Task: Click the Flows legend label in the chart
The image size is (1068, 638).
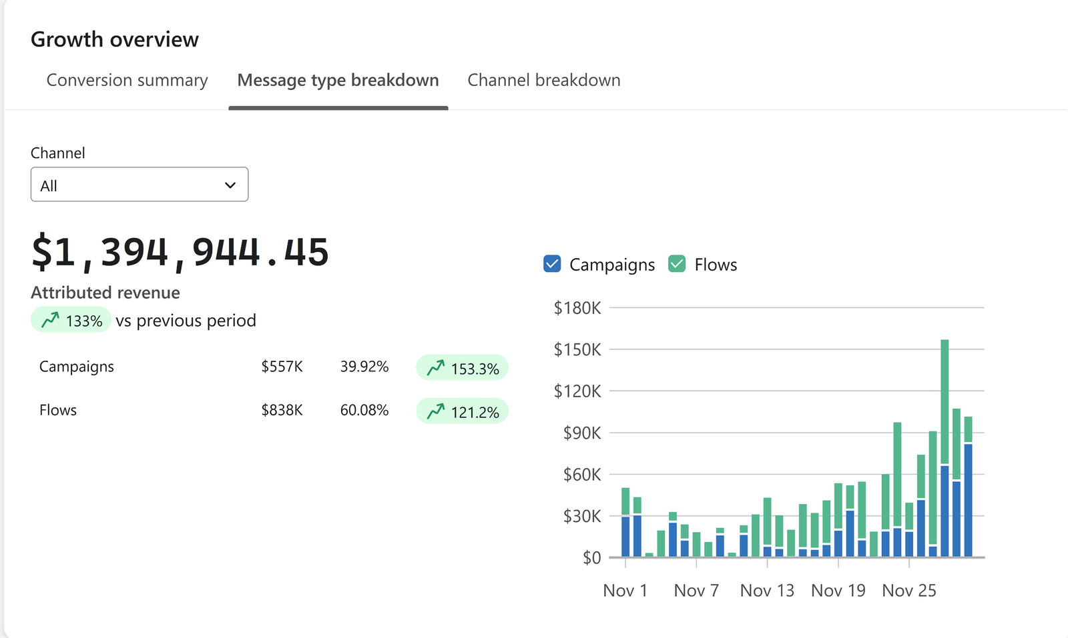Action: (716, 265)
